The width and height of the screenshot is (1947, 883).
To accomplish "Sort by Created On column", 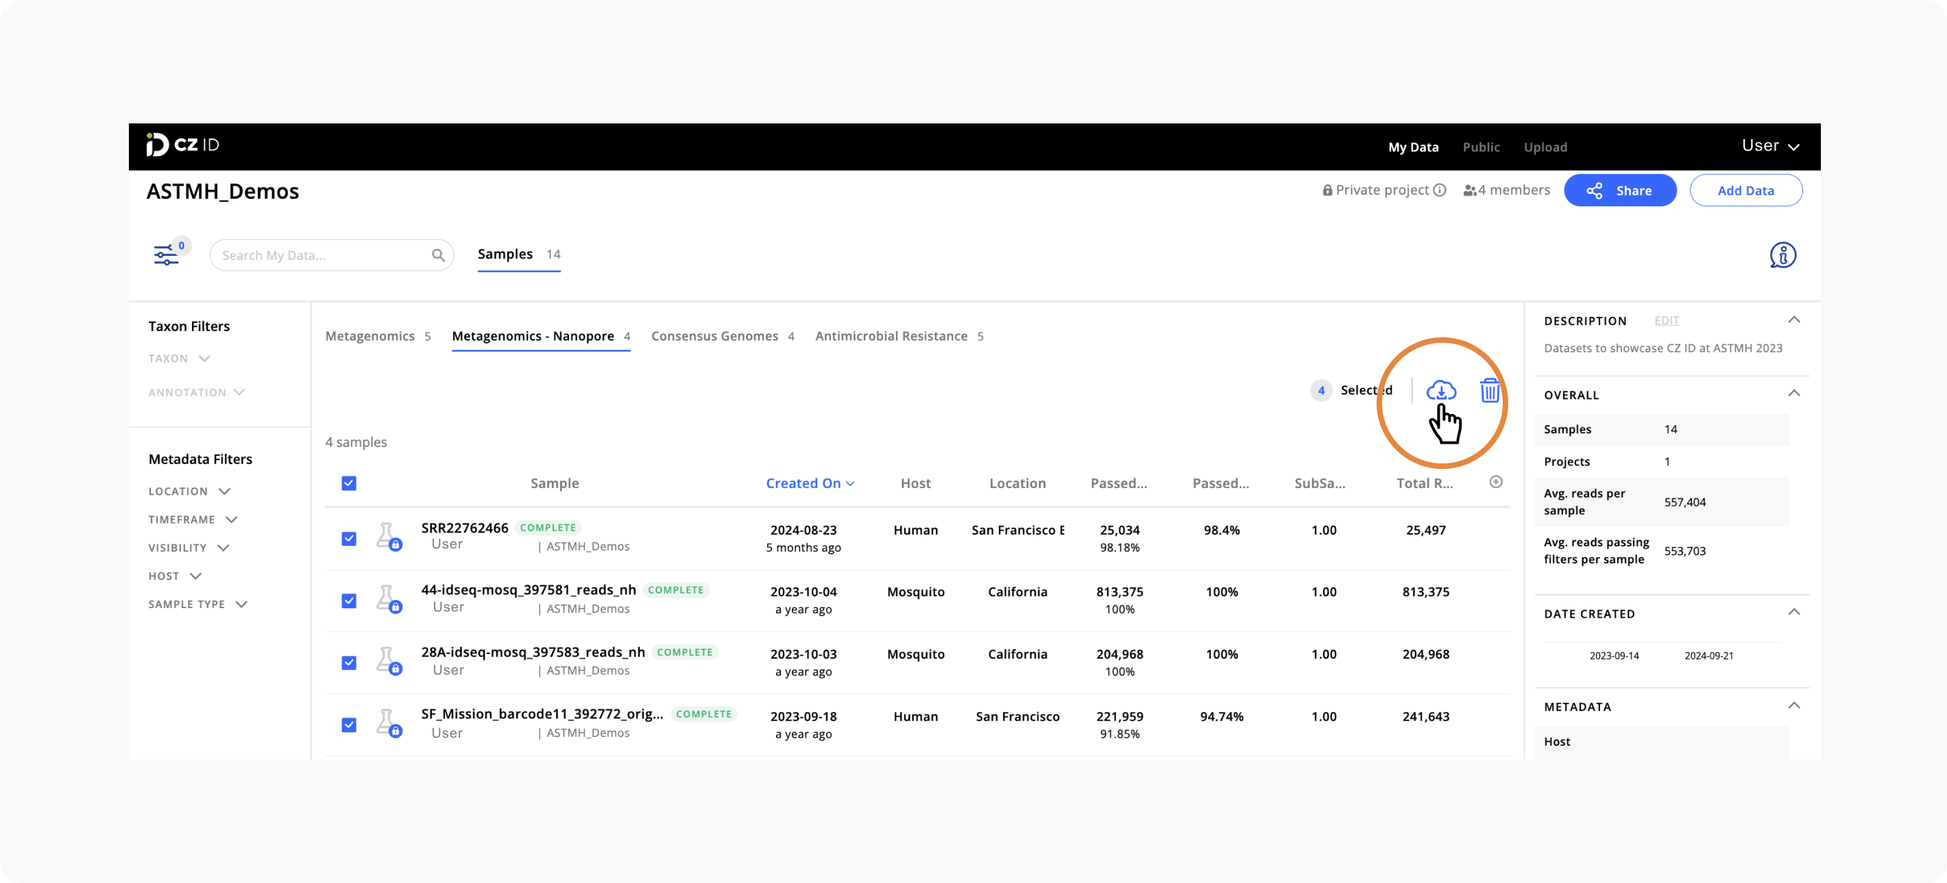I will click(x=810, y=483).
